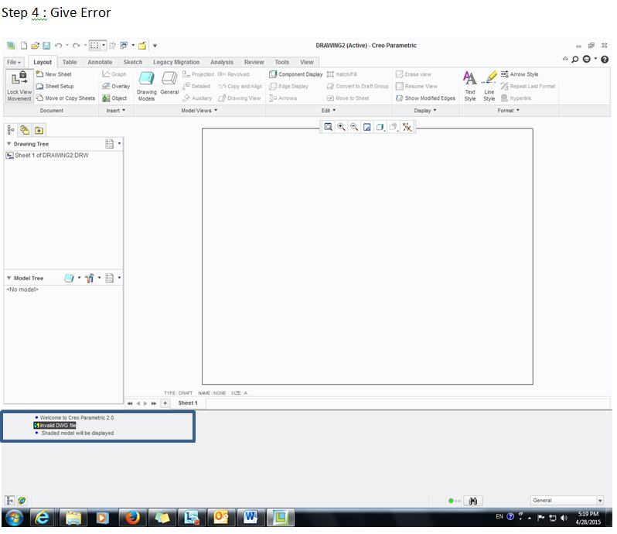
Task: Jump to the first sheet arrow
Action: [x=130, y=404]
